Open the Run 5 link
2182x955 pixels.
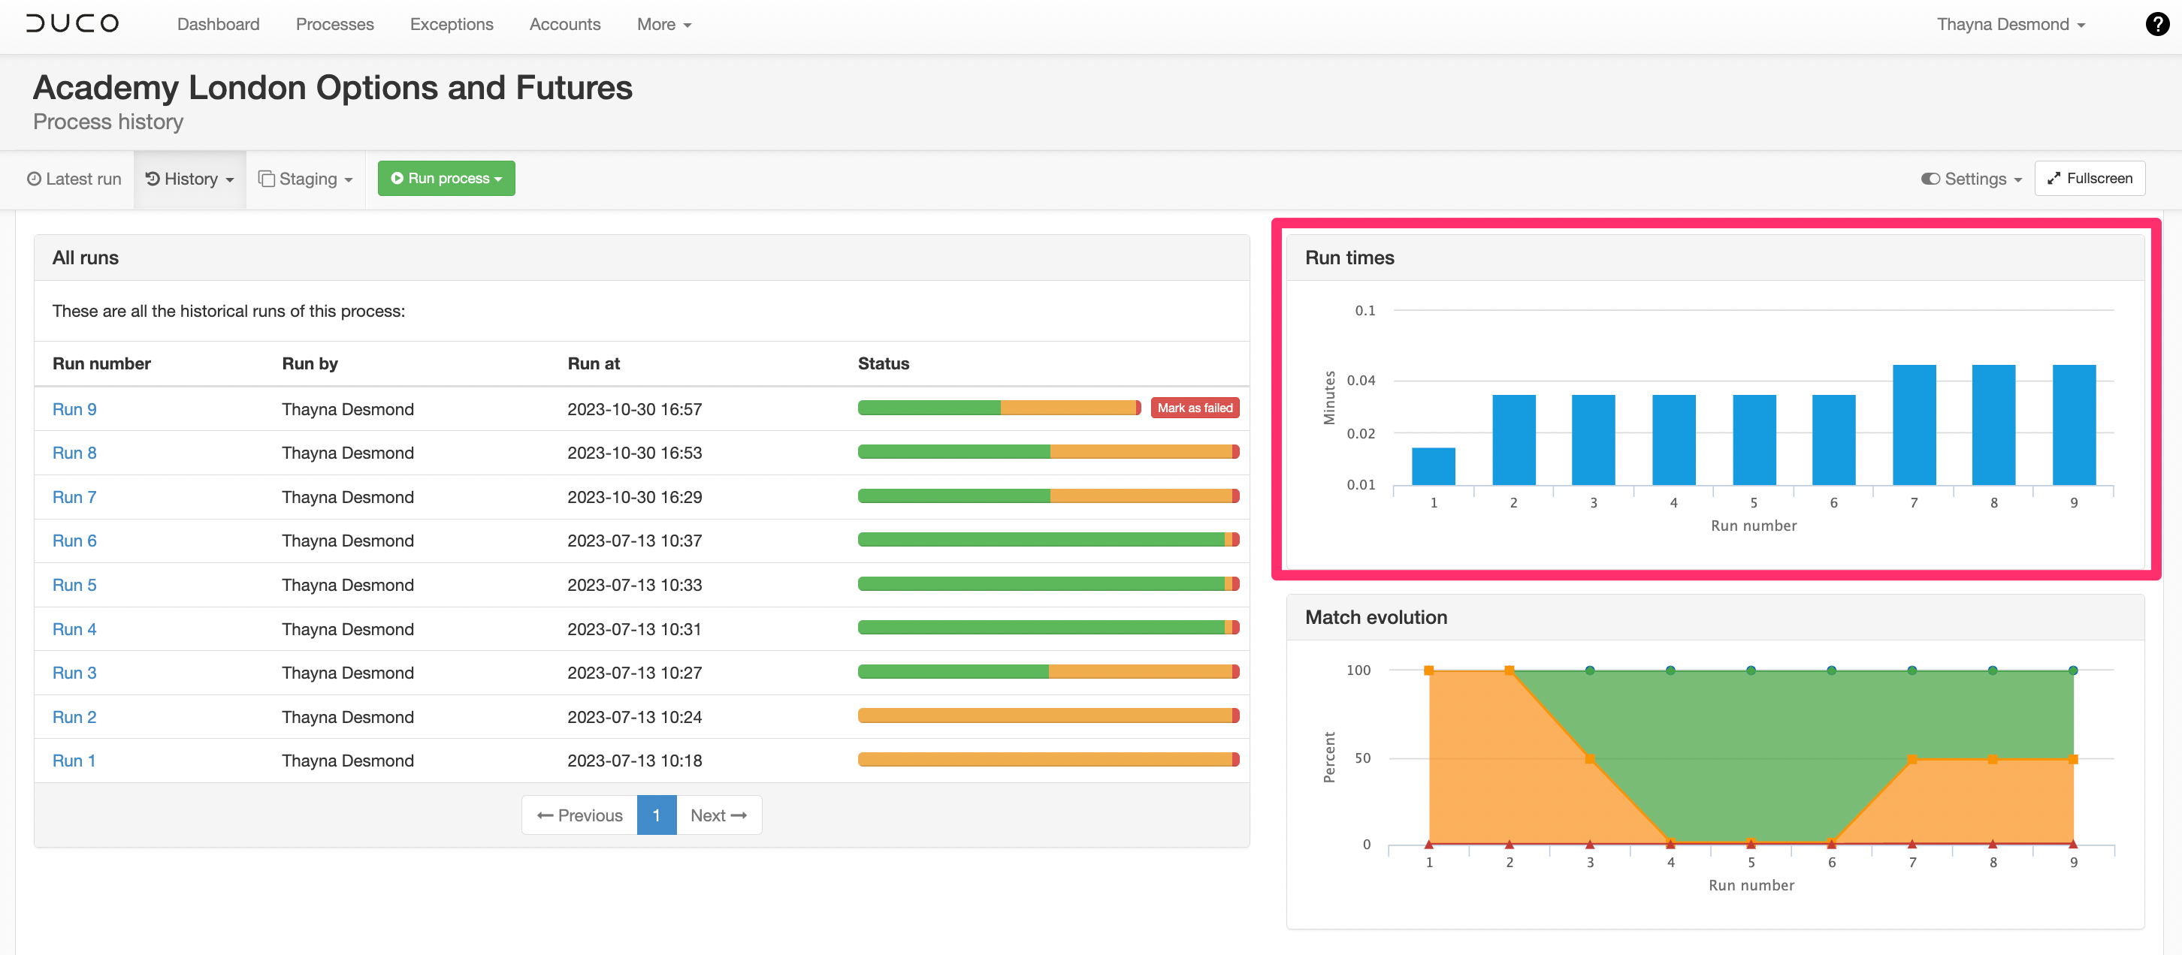point(74,584)
